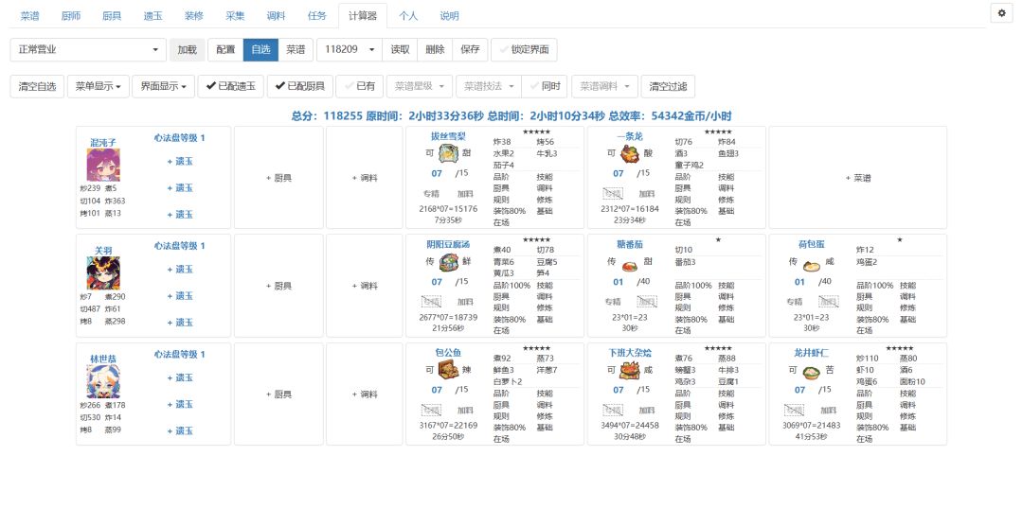This screenshot has height=526, width=1023.
Task: Switch to the 厨师 tab
Action: (71, 16)
